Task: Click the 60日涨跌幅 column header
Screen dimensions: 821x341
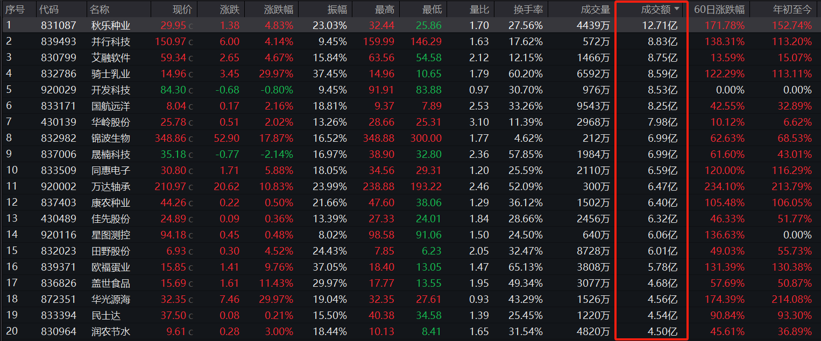Action: (719, 9)
